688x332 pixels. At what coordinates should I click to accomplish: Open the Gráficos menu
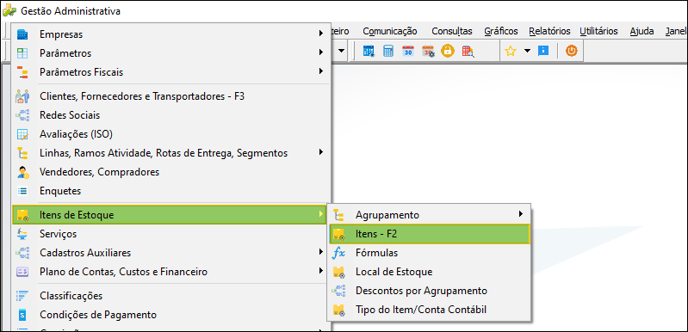pyautogui.click(x=501, y=32)
